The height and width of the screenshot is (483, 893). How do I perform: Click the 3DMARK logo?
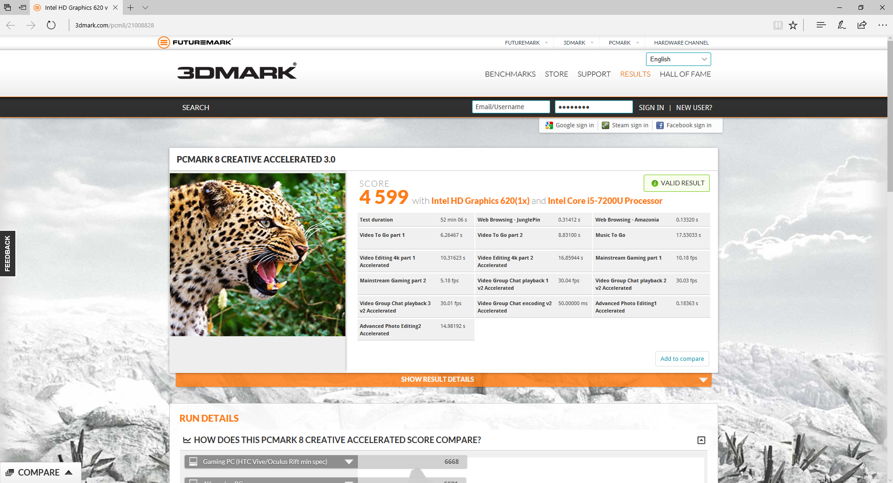[237, 71]
